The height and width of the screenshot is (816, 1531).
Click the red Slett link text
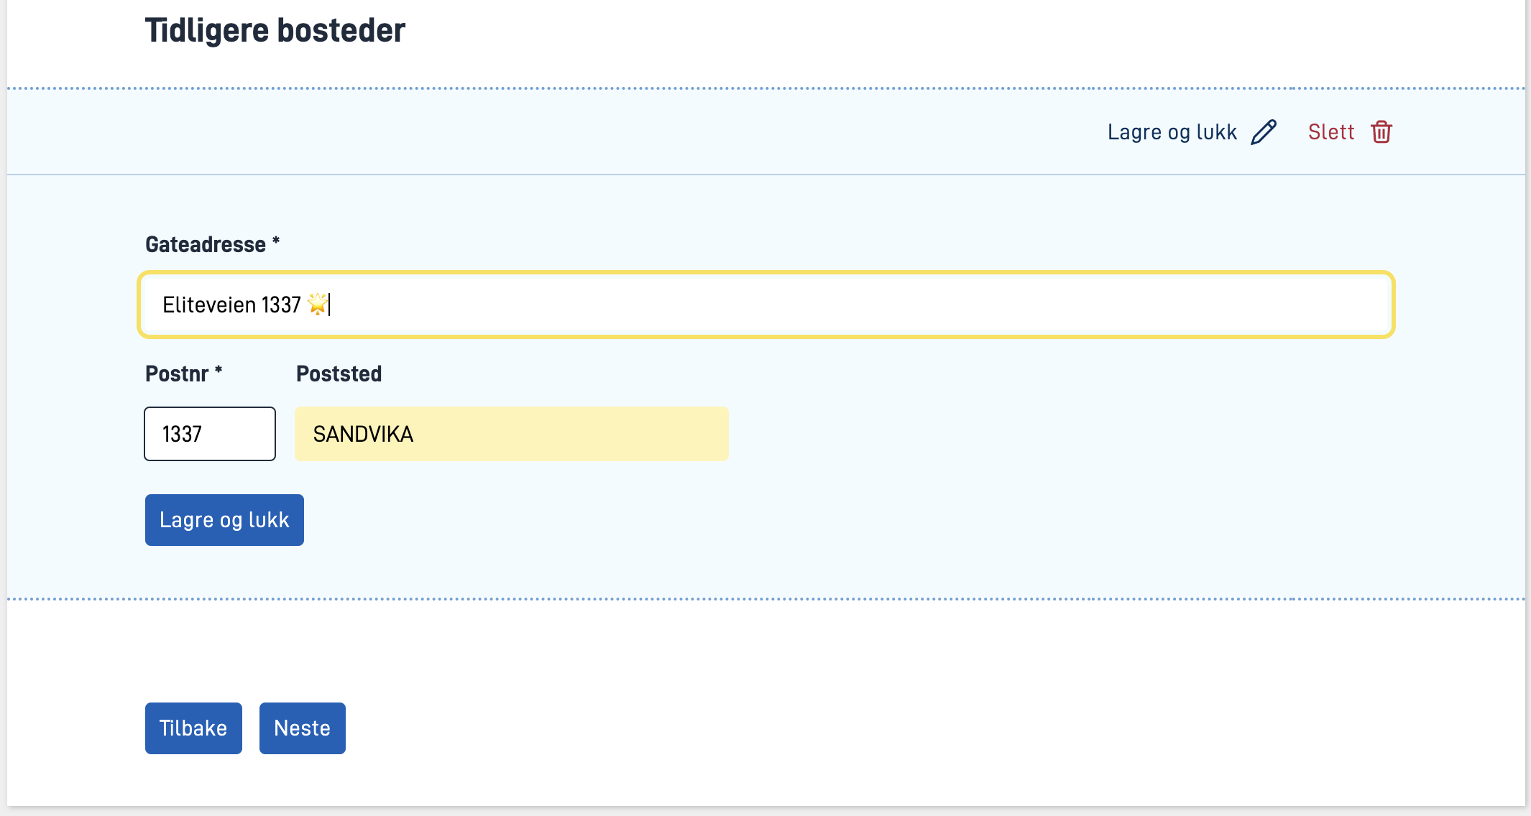1330,132
